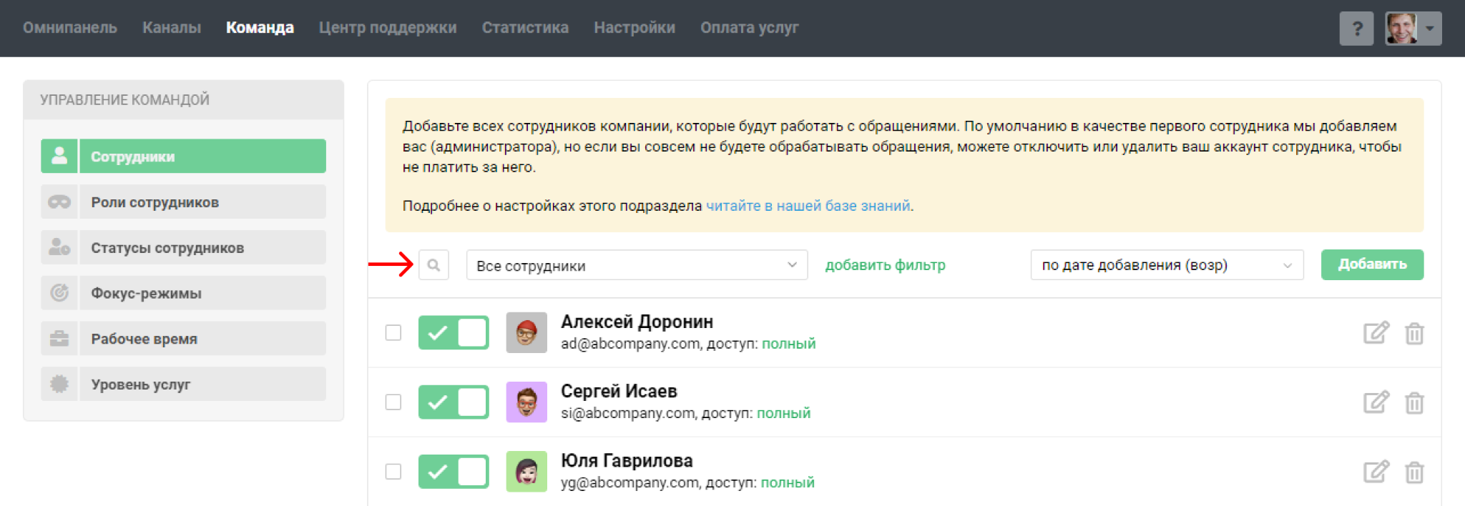Open the user profile menu arrow
The height and width of the screenshot is (506, 1465).
(1430, 29)
